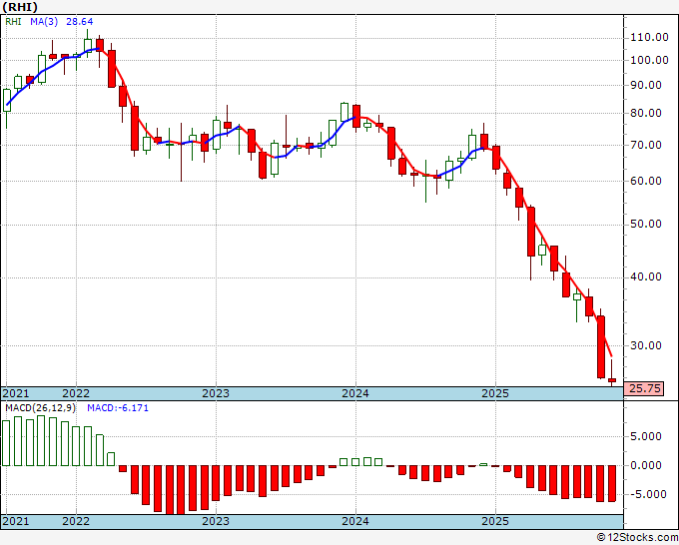
Task: Click the MACD:-6.171 value label
Action: pyautogui.click(x=118, y=408)
